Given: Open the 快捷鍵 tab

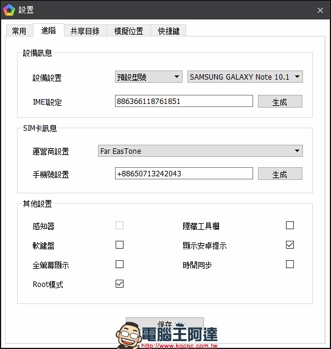Looking at the screenshot, I should point(169,31).
